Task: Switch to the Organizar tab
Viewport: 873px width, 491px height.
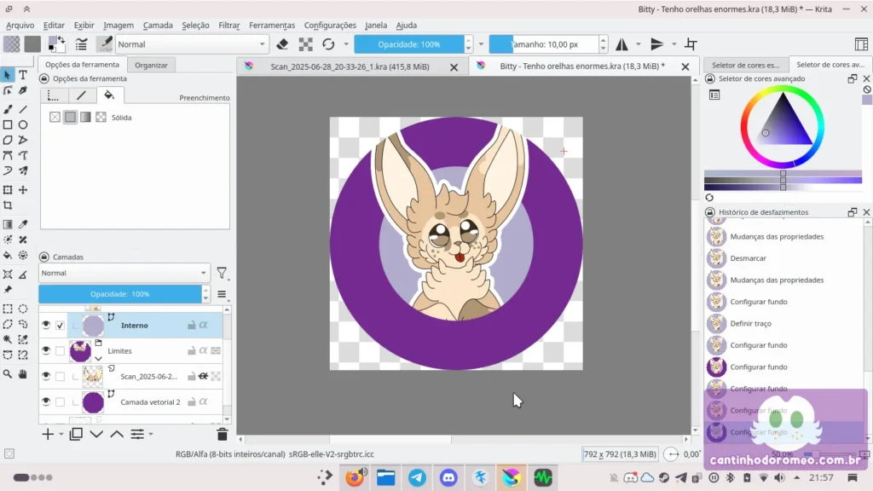Action: click(151, 65)
